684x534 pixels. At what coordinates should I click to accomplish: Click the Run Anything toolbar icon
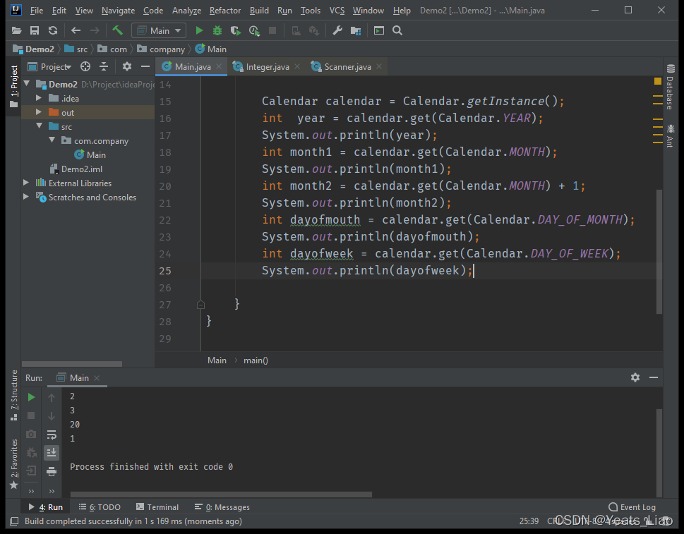379,30
